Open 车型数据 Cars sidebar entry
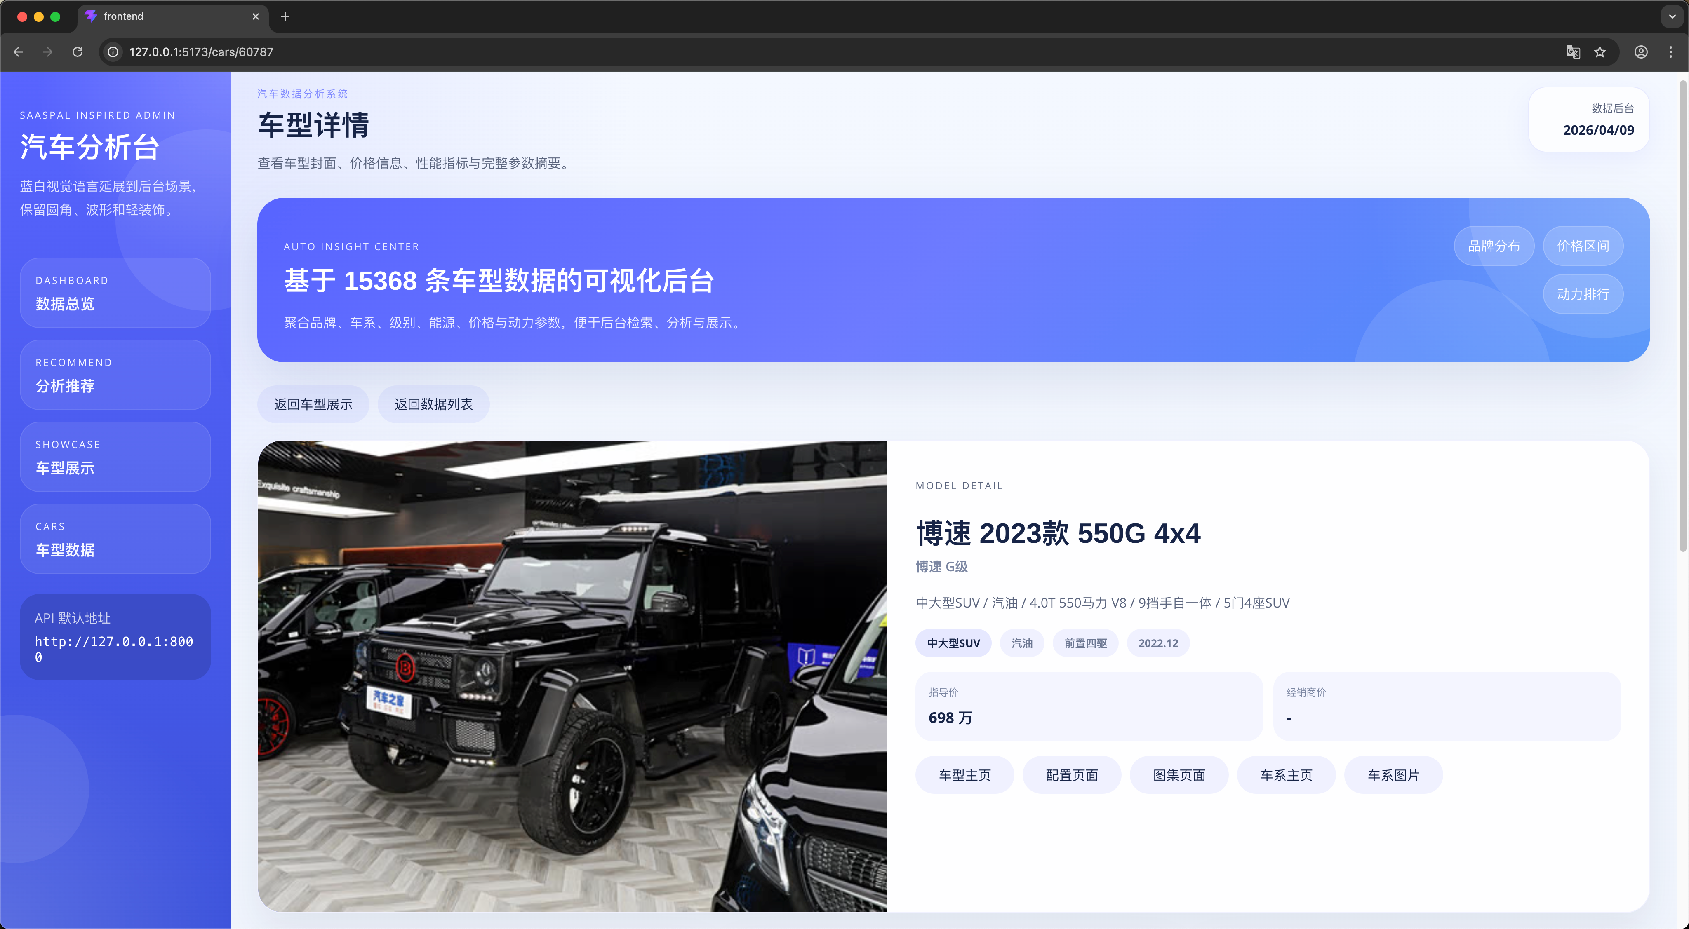The image size is (1689, 929). point(115,539)
